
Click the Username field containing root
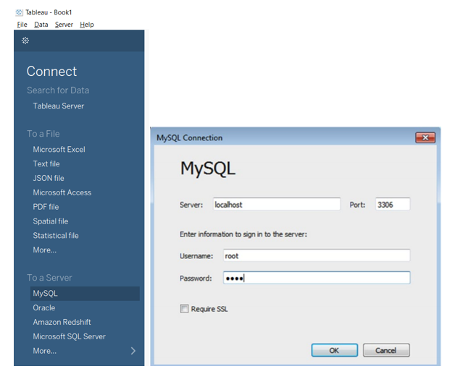pos(317,256)
